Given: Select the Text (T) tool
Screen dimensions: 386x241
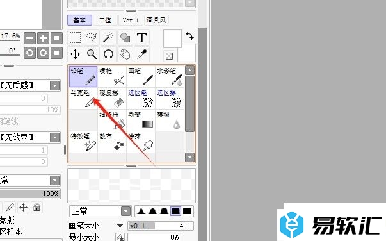Looking at the screenshot, I should [x=142, y=38].
